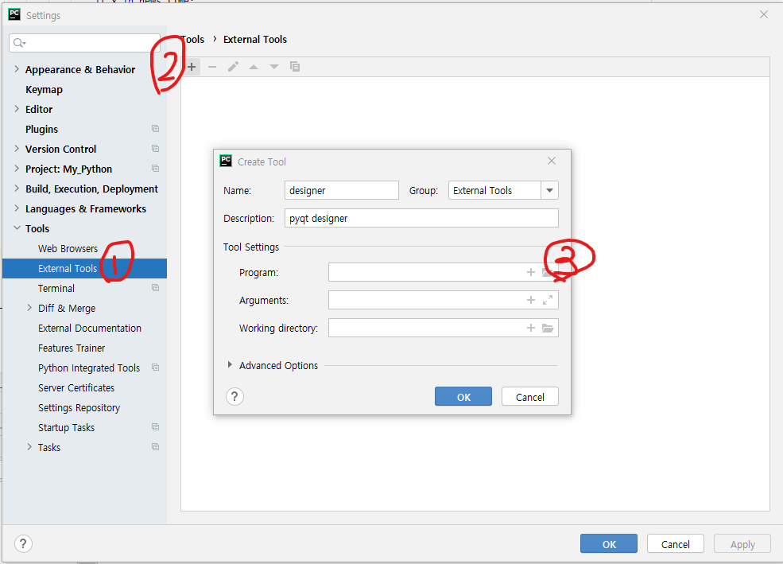Open help icon of the Settings window
The width and height of the screenshot is (783, 564).
(23, 543)
